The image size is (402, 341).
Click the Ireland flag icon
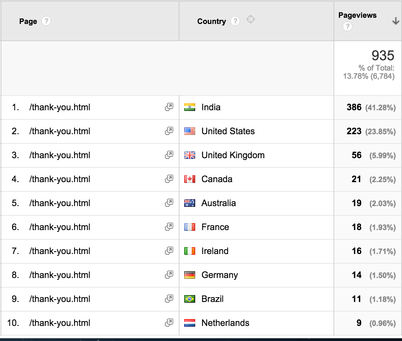click(x=190, y=251)
